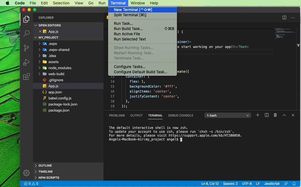Click Spaces: 2 indentation setting
This screenshot has height=187, width=301.
(230, 183)
